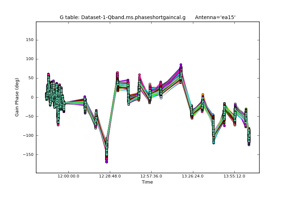This screenshot has width=288, height=216.
Task: Click the −150 y-axis tick label
Action: pyautogui.click(x=28, y=154)
